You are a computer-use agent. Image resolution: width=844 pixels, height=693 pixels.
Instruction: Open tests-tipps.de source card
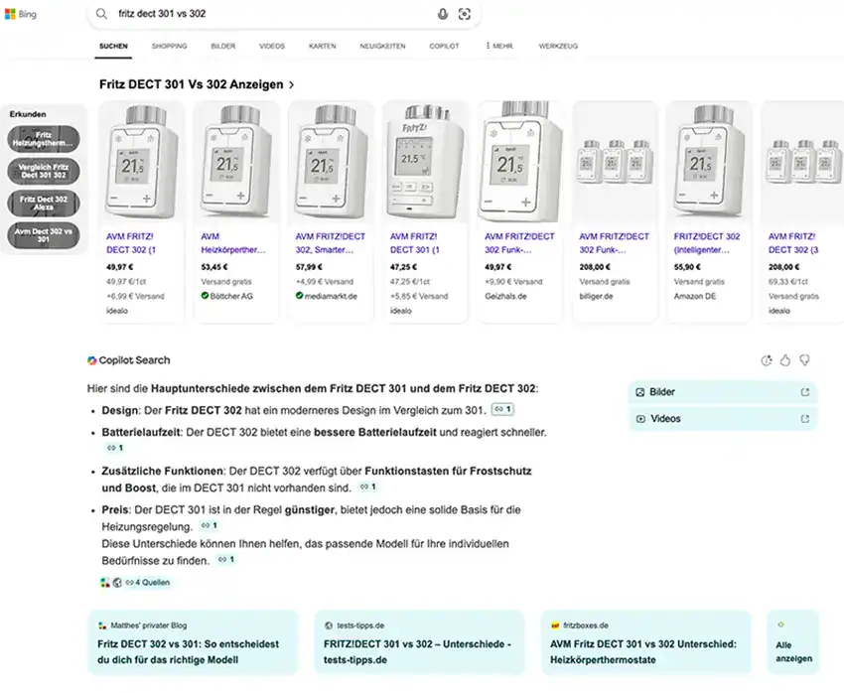419,643
